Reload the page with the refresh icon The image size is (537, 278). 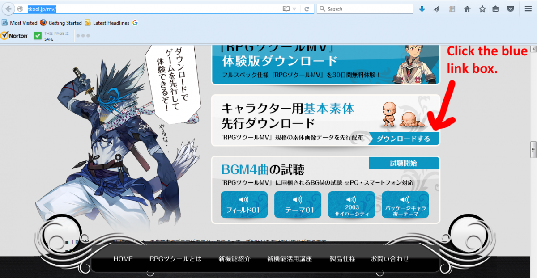point(307,8)
